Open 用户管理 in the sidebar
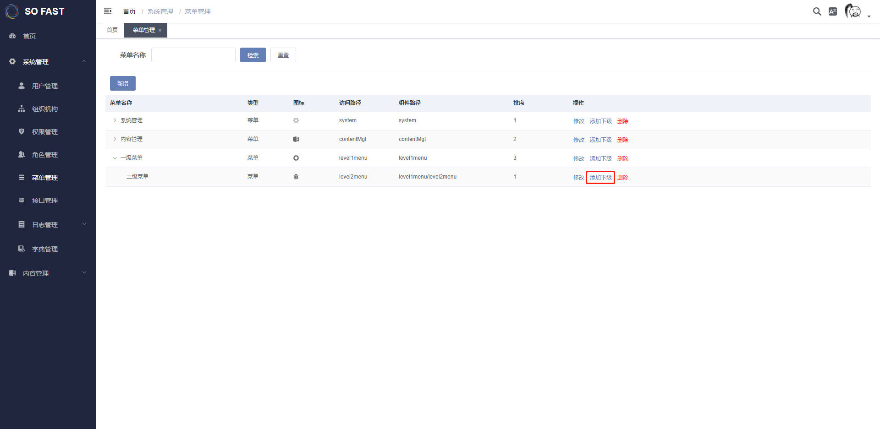 pos(45,86)
